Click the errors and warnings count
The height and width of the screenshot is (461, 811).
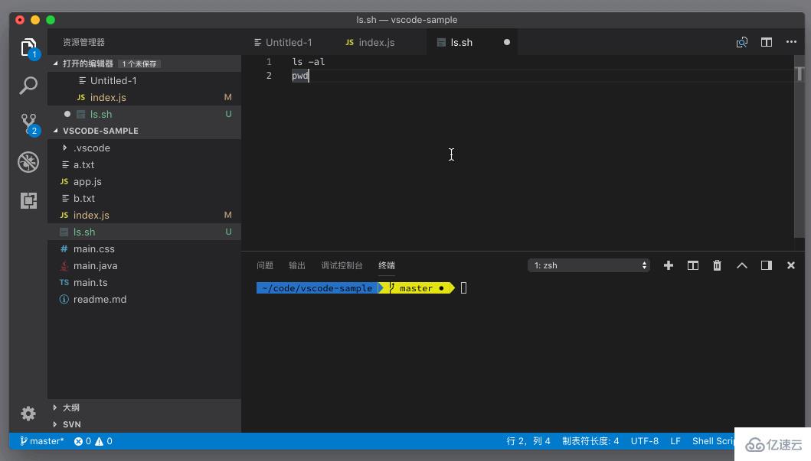tap(93, 441)
